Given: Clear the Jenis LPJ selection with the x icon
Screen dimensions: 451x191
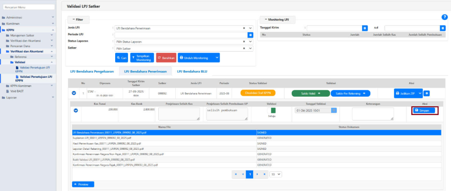Looking at the screenshot, I should 244,28.
